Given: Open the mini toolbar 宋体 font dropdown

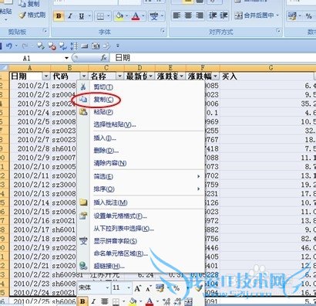Looking at the screenshot, I should (x=107, y=287).
